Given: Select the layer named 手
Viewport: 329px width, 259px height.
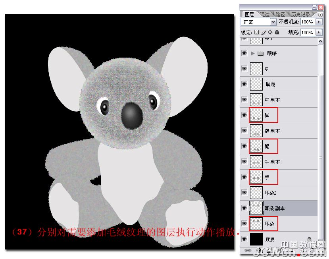Looking at the screenshot, I should coord(267,178).
